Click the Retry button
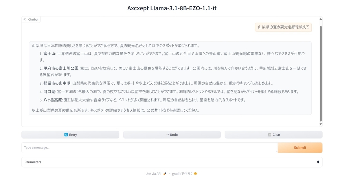Viewport: 344px width, 180px height. (70, 135)
